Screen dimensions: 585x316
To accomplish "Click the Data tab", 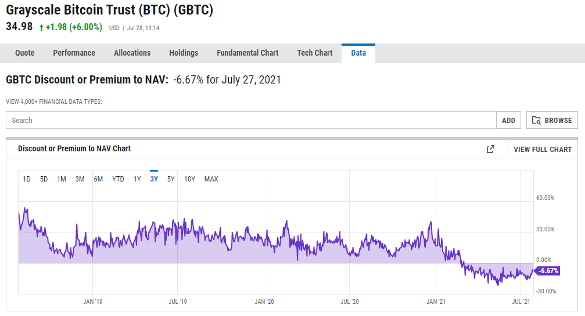I will coord(358,53).
